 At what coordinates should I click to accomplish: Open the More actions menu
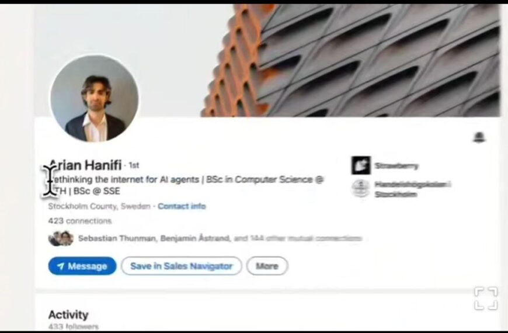267,266
